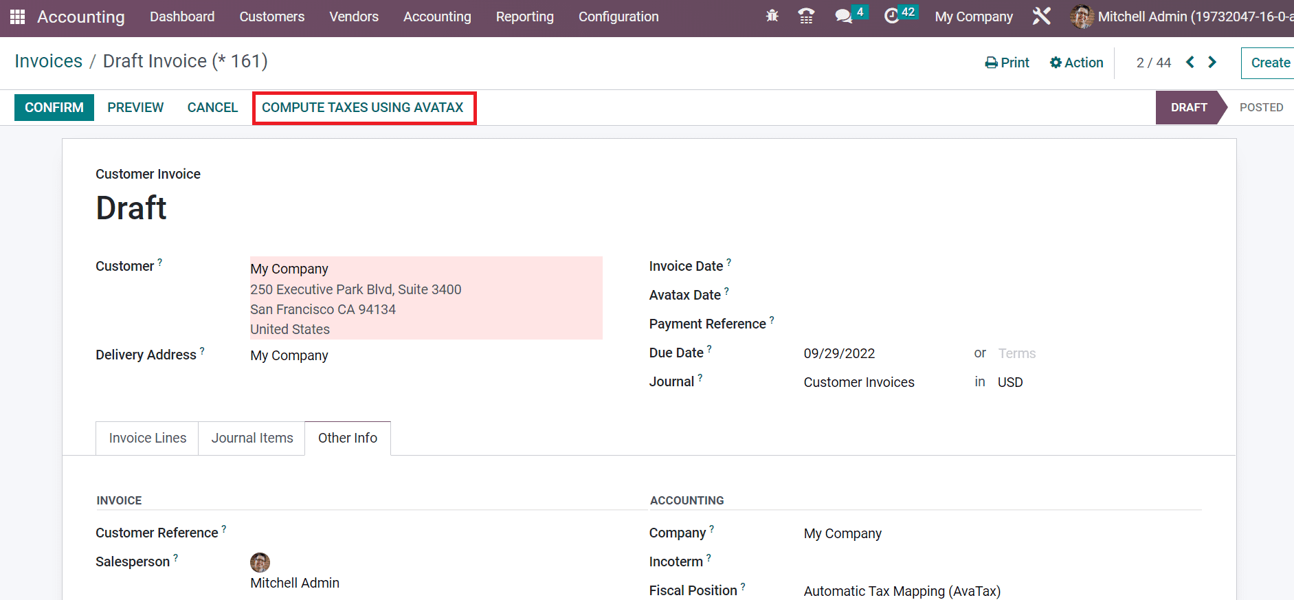The image size is (1294, 600).
Task: Click the developer tools wrench icon
Action: click(x=1041, y=16)
